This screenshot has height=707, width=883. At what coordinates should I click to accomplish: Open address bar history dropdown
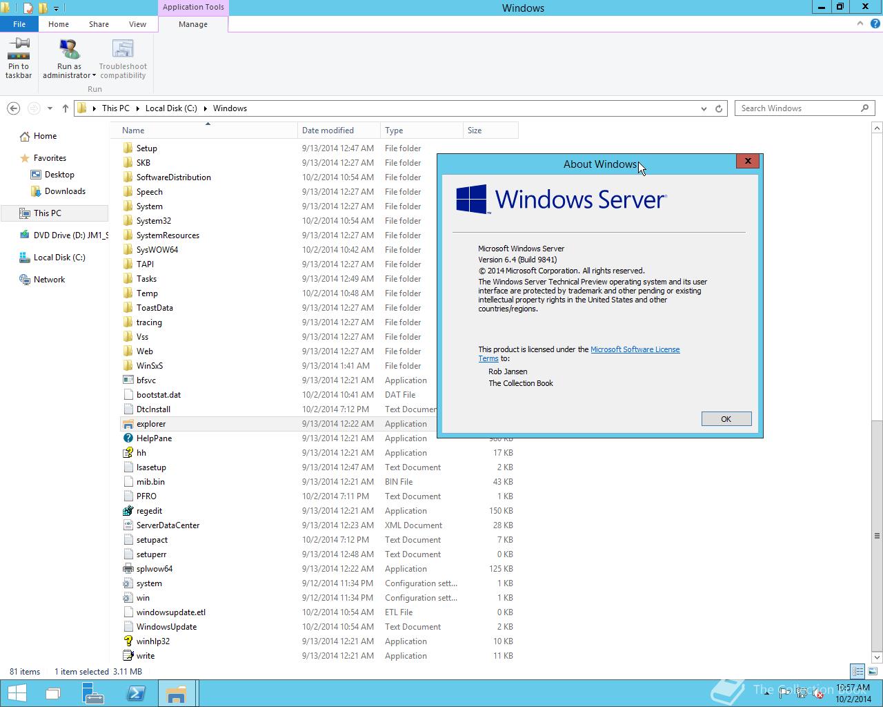click(x=704, y=108)
